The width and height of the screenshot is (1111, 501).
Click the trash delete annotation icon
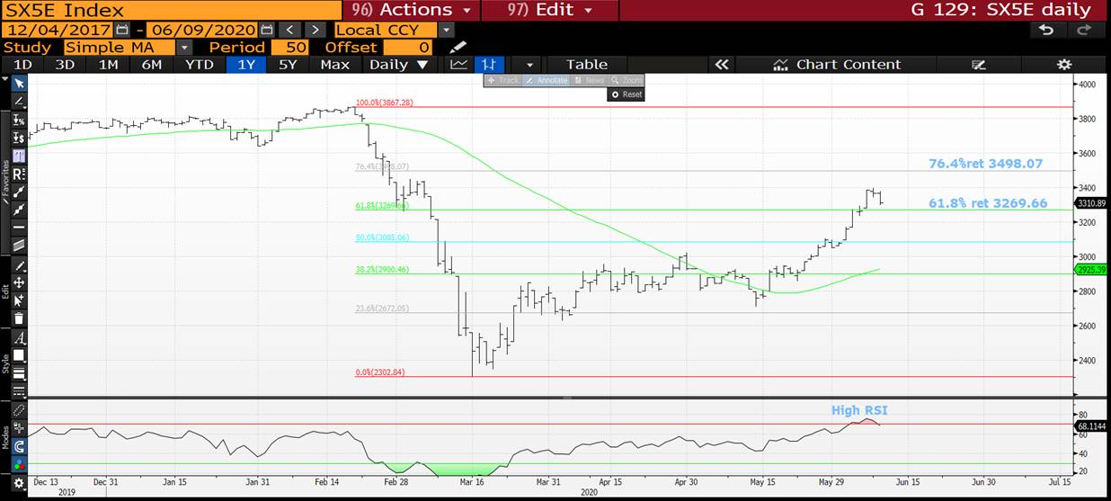(19, 318)
